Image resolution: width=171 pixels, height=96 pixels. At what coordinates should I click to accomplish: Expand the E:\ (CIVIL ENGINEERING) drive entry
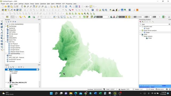pos(6,24)
